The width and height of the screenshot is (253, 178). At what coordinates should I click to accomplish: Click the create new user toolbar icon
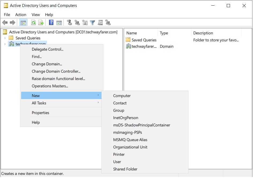pos(70,22)
